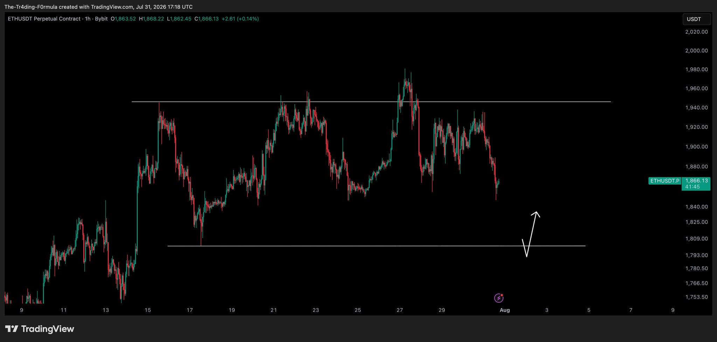Click the 2,020.00 price axis label
Image resolution: width=717 pixels, height=342 pixels.
(696, 32)
